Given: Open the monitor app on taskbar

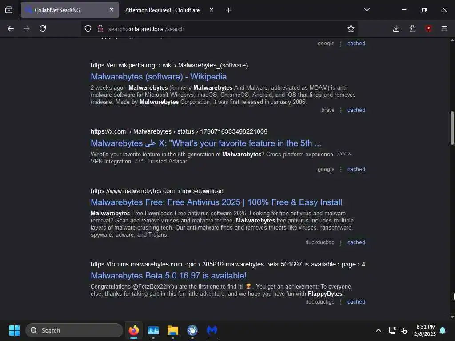Looking at the screenshot, I should pos(153,330).
